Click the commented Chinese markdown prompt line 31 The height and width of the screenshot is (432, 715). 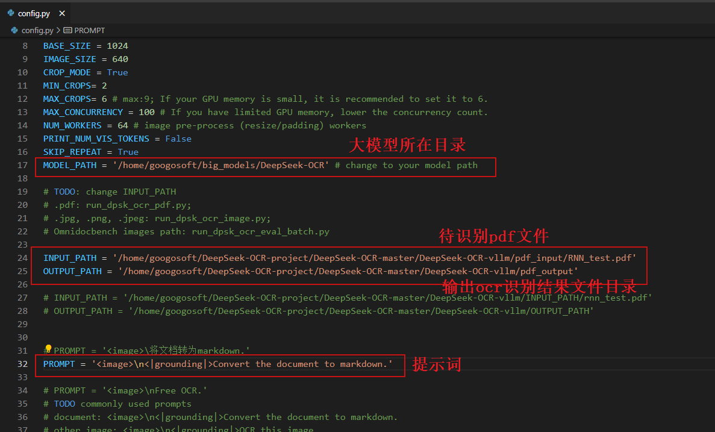tap(146, 351)
